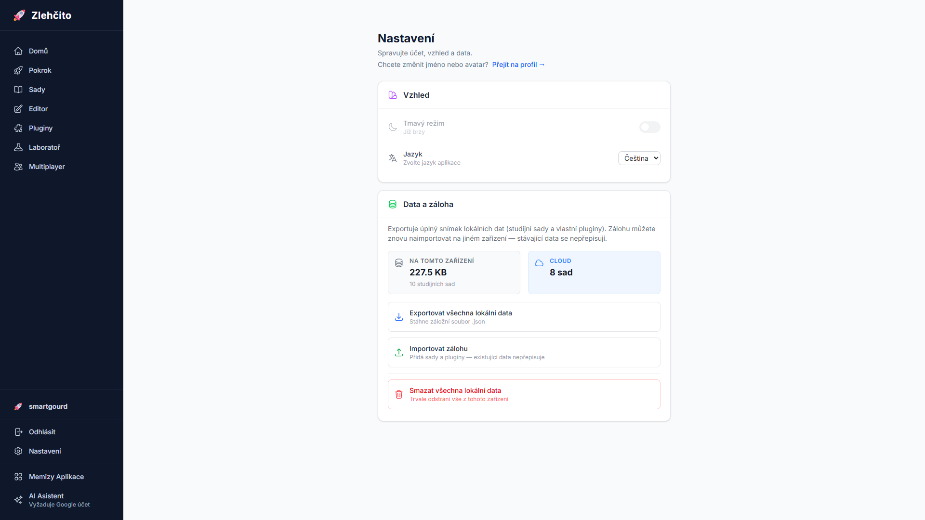Click the red trash icon
The width and height of the screenshot is (925, 520).
click(x=399, y=394)
